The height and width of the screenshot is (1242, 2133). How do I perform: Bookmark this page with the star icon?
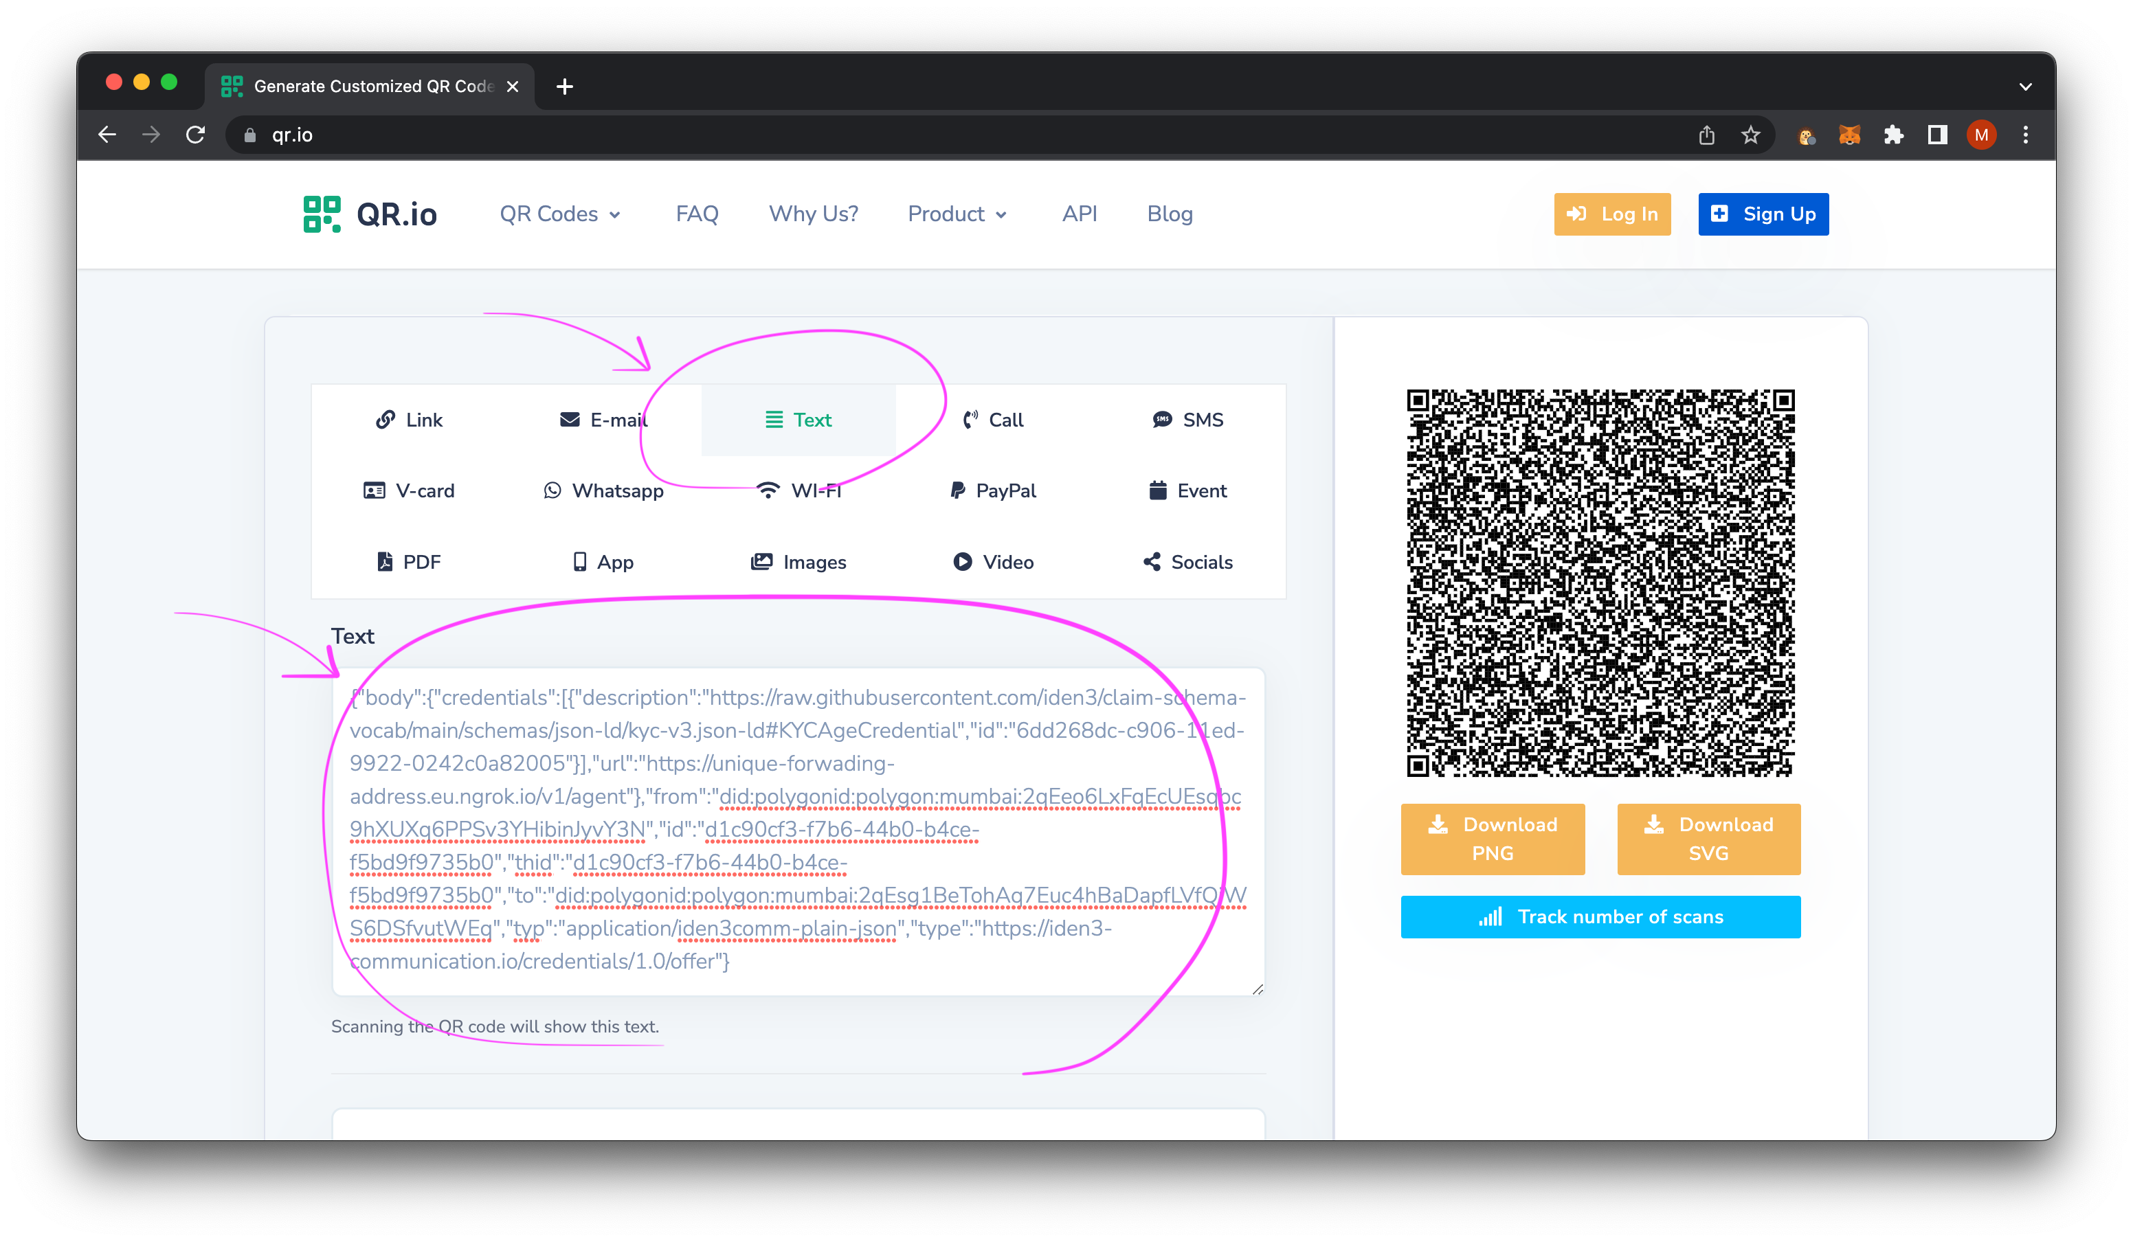point(1750,135)
